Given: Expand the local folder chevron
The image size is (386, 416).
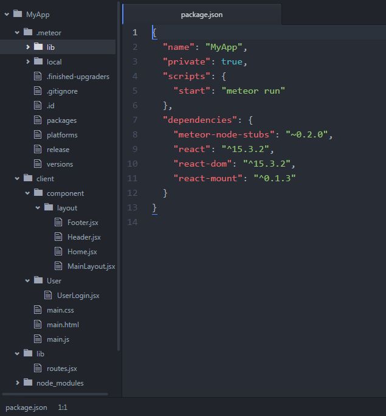Looking at the screenshot, I should 28,62.
